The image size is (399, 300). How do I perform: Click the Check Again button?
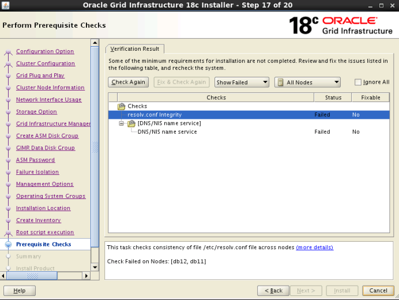pos(128,82)
